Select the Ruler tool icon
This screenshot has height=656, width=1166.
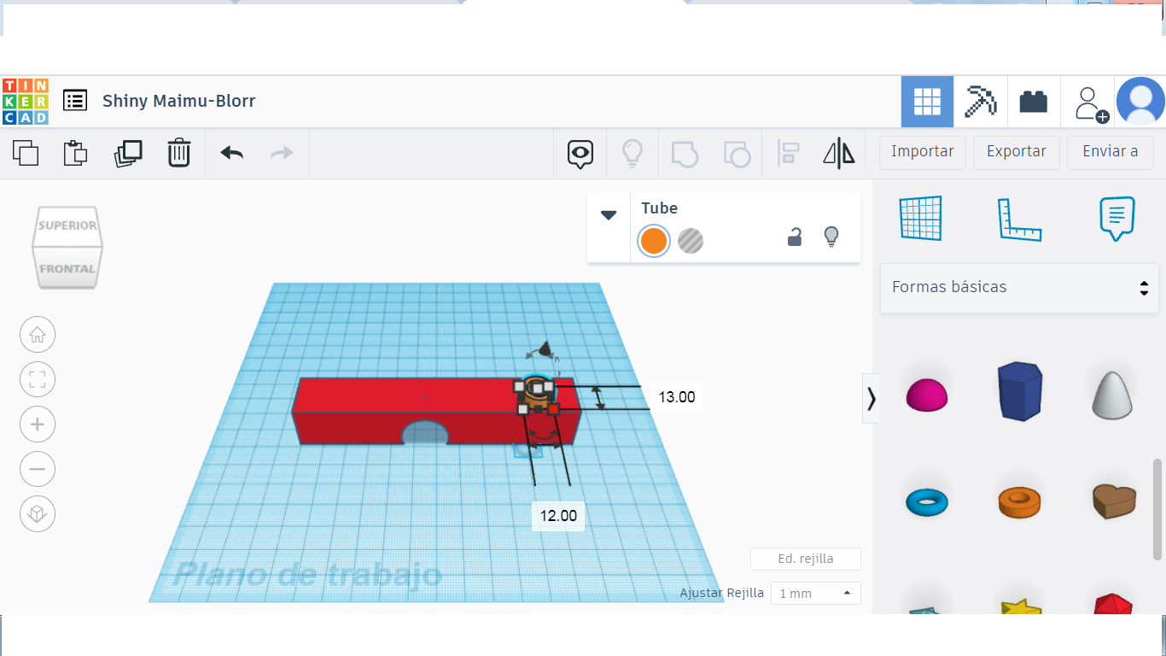coord(1020,220)
